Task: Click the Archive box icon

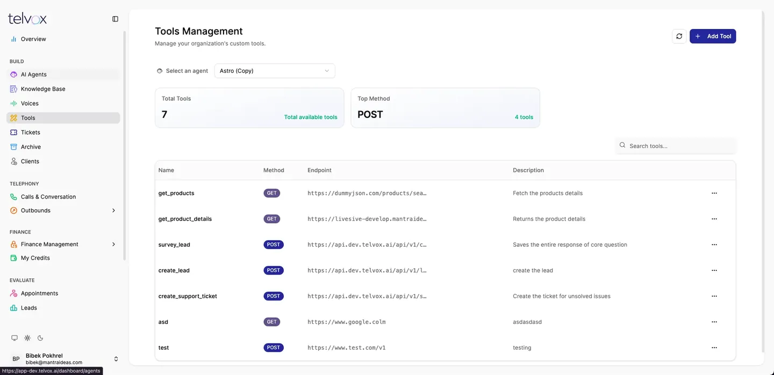Action: pyautogui.click(x=14, y=147)
